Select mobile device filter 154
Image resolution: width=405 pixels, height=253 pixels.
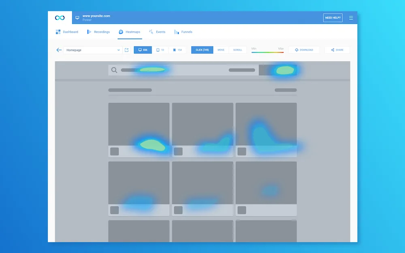pos(177,50)
